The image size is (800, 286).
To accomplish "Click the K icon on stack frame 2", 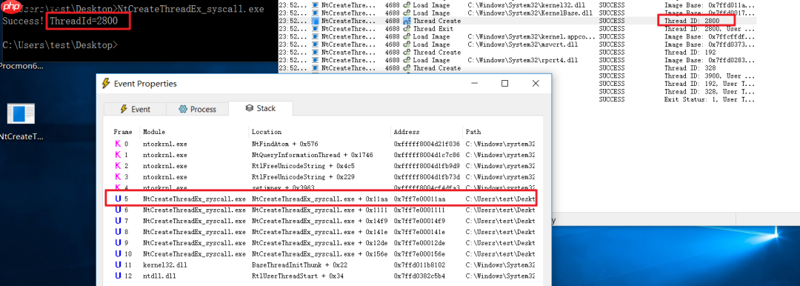I will pos(118,166).
